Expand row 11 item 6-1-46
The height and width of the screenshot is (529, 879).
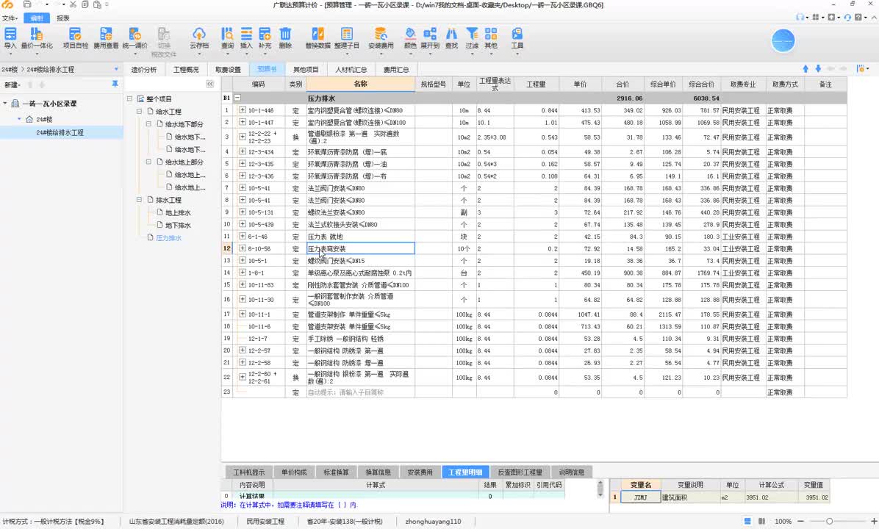[x=243, y=236]
